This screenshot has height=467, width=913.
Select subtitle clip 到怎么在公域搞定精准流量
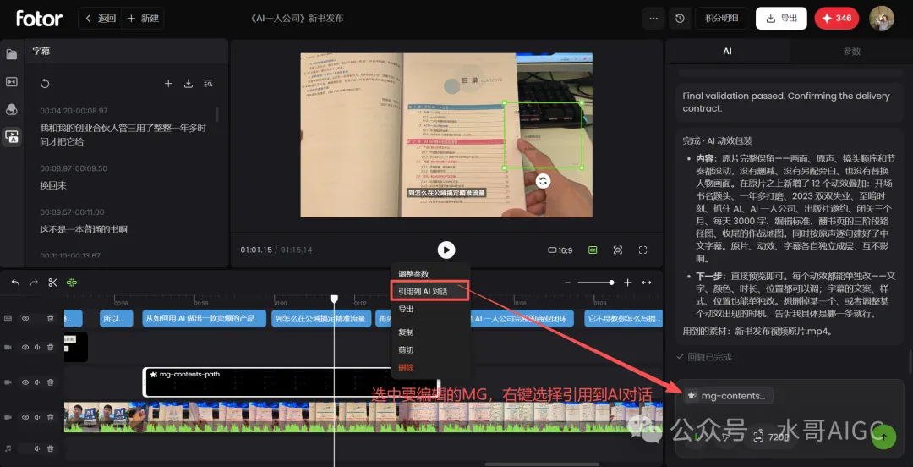coord(321,319)
